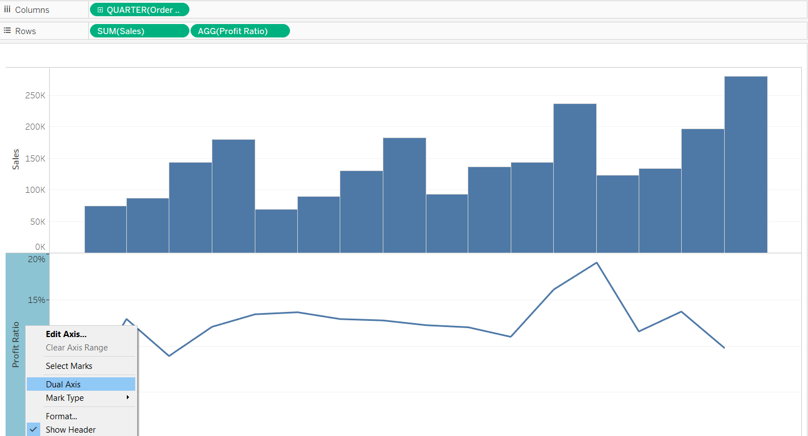808x436 pixels.
Task: Choose Select Marks in the context menu
Action: [80, 366]
